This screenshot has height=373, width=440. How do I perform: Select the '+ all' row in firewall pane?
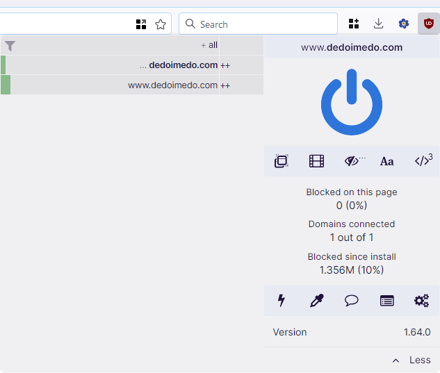(109, 45)
